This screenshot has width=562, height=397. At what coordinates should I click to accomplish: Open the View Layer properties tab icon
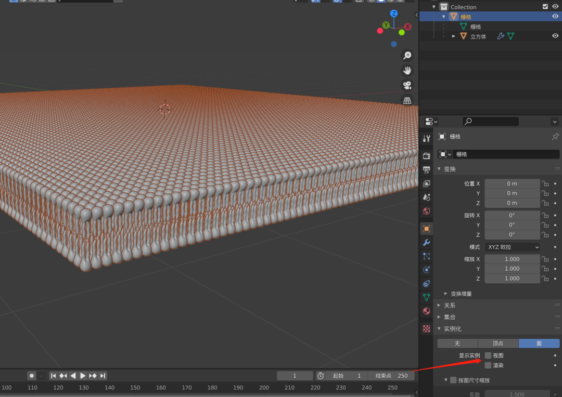point(427,183)
